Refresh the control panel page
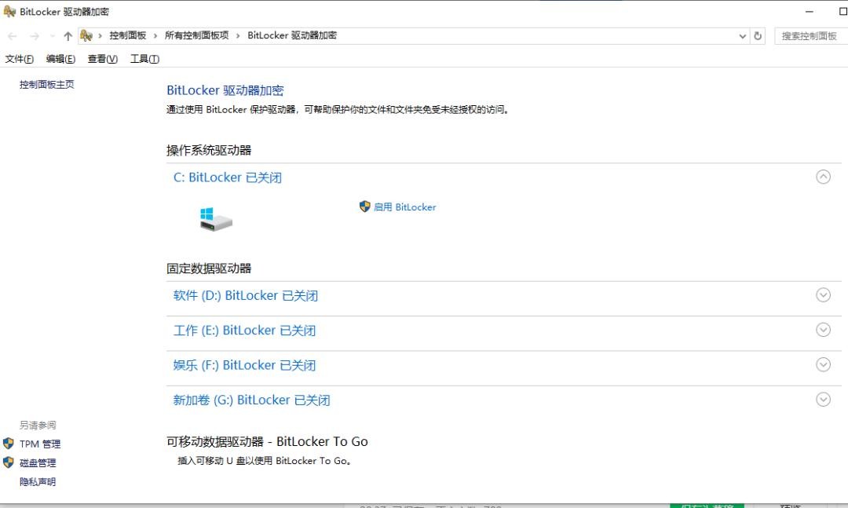Viewport: 848px width, 508px height. [x=758, y=36]
